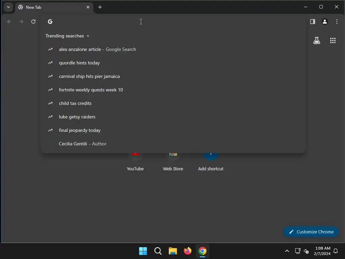
Task: Open the Search Labs flask icon
Action: tap(317, 40)
